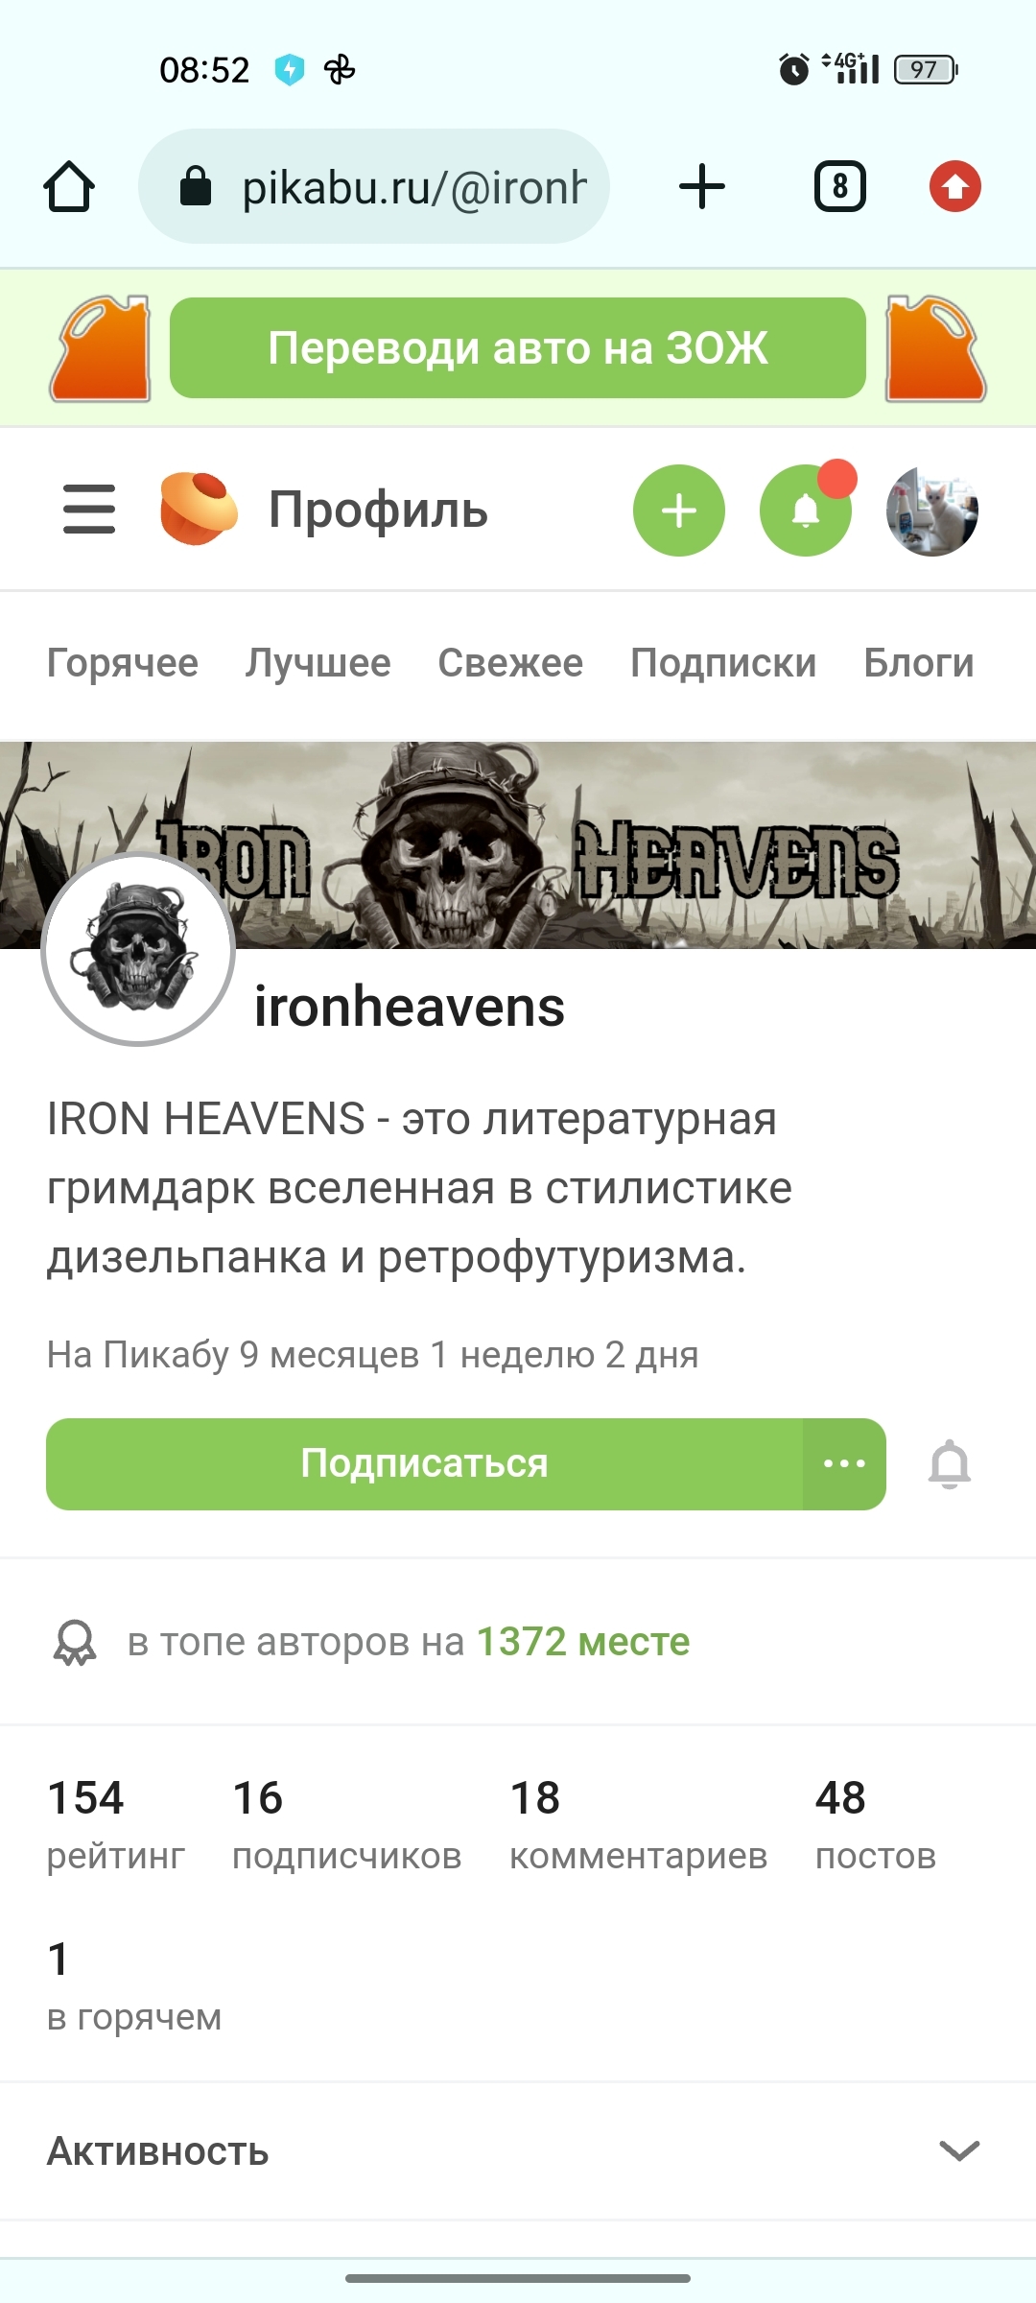Viewport: 1036px width, 2303px height.
Task: Open a new browser tab with plus icon
Action: (702, 186)
